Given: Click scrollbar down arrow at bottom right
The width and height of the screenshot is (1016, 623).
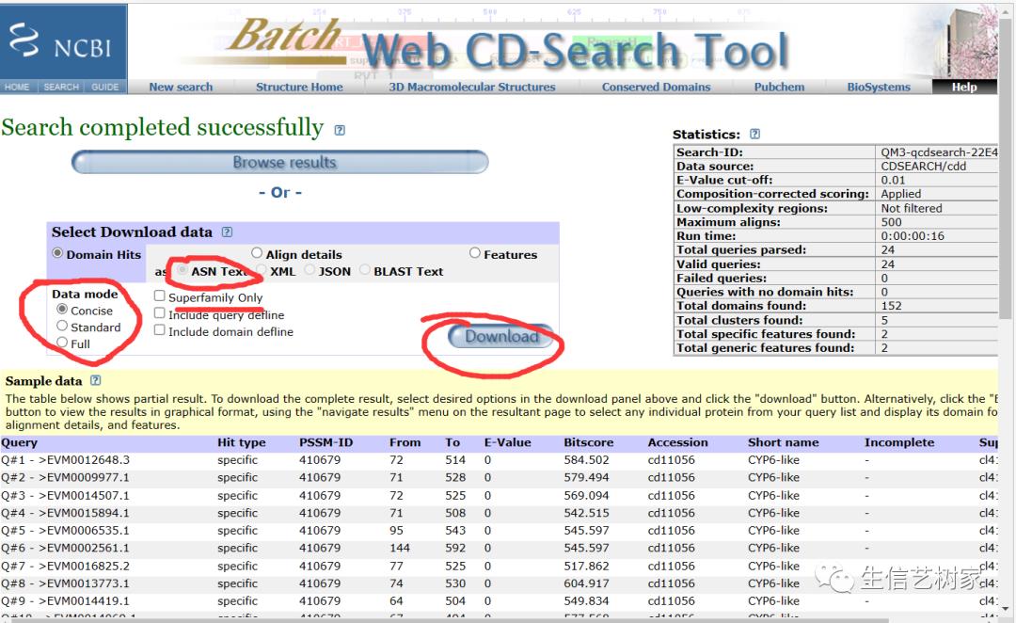Looking at the screenshot, I should tap(1006, 609).
